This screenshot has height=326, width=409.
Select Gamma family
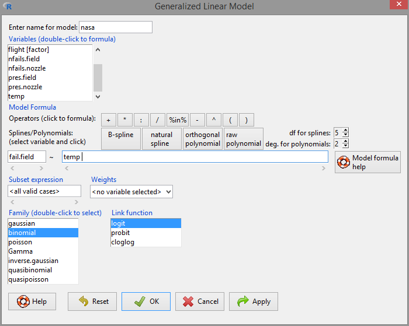tap(43, 251)
